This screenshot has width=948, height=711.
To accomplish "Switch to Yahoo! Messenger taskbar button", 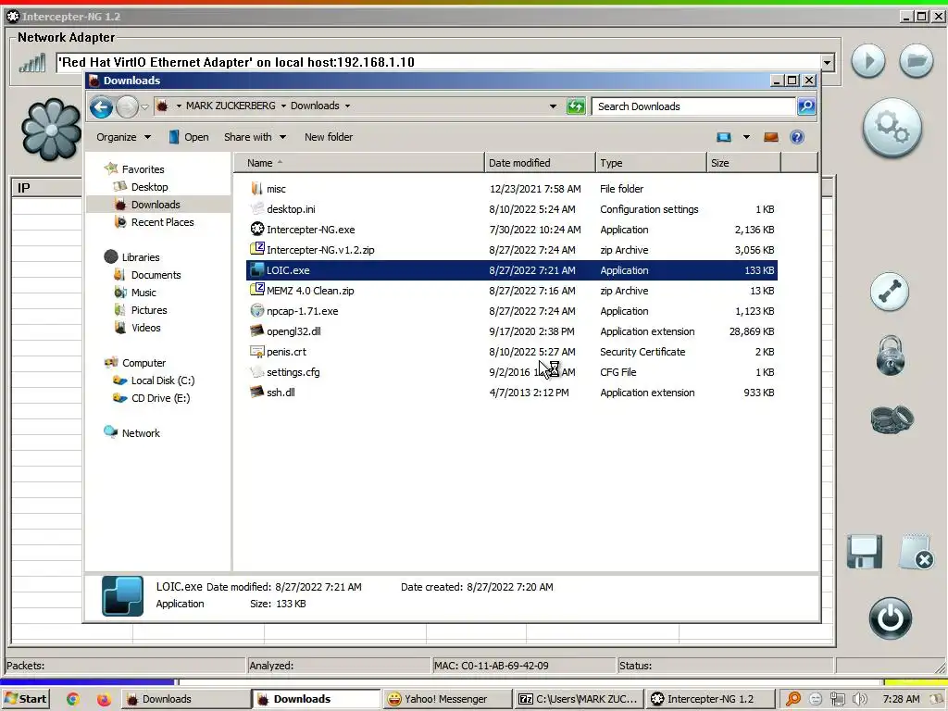I will (x=446, y=699).
